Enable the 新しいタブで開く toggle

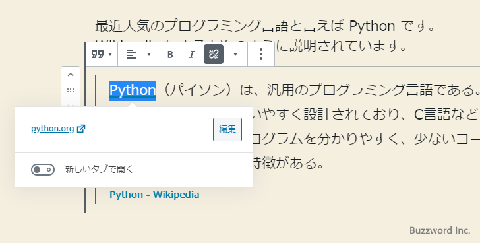tap(43, 170)
